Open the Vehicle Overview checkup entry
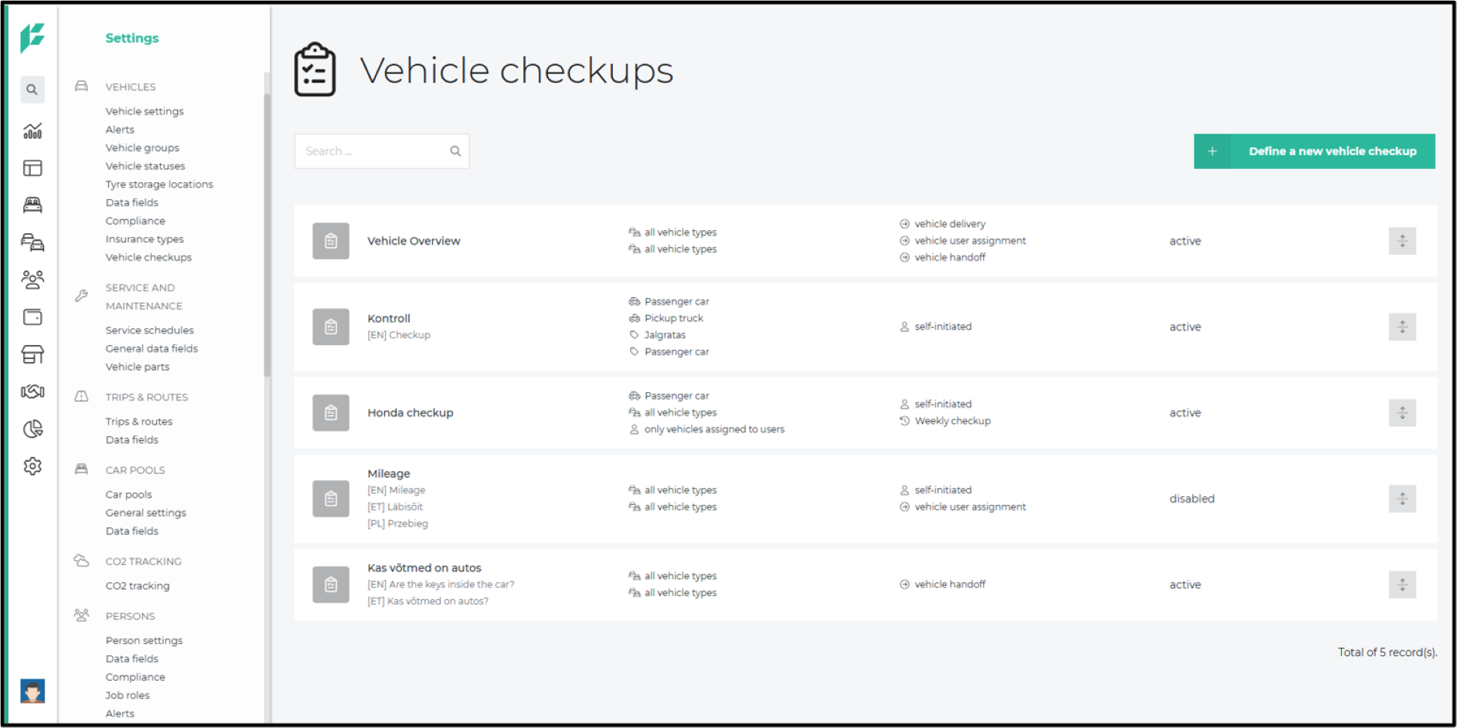This screenshot has height=728, width=1457. coord(414,241)
